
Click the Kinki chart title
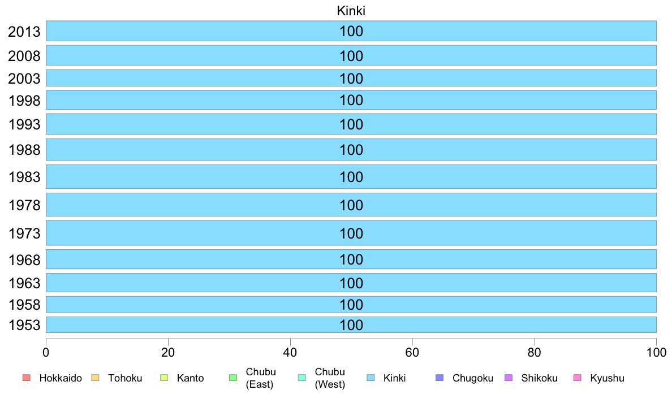pyautogui.click(x=351, y=11)
